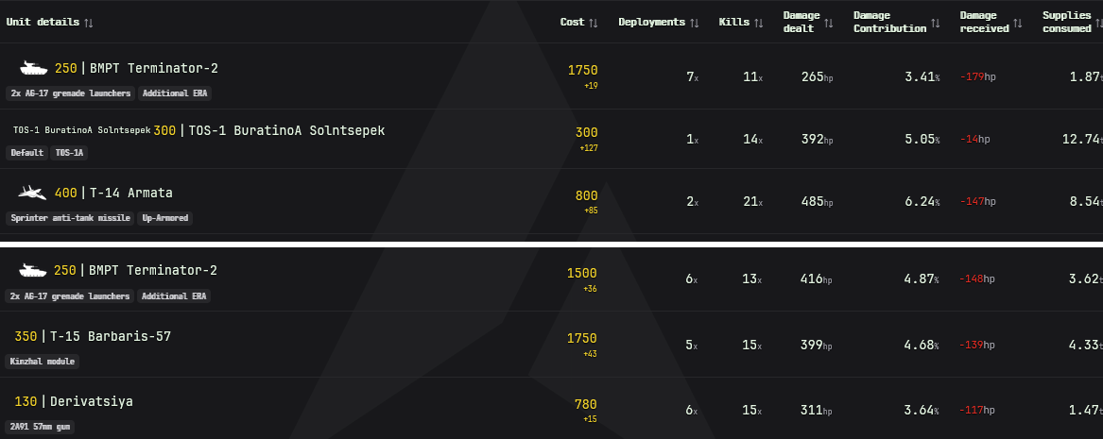
Task: Sort table by Cost arrows
Action: point(594,23)
